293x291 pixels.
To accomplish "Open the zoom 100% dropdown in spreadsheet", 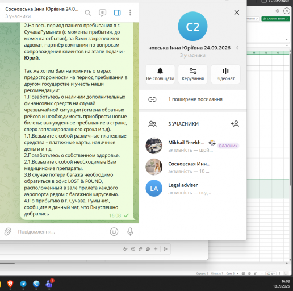I will pyautogui.click(x=271, y=273).
